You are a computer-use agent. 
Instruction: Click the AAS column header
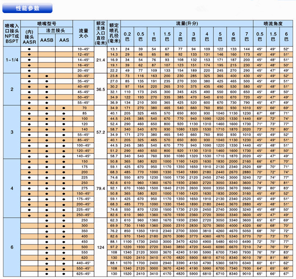click(64, 40)
